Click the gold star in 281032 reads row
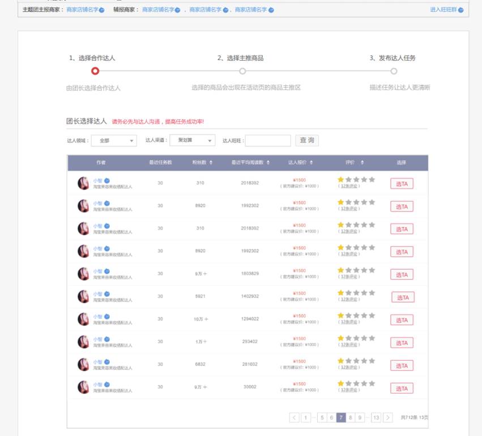The height and width of the screenshot is (436, 482). pyautogui.click(x=340, y=361)
